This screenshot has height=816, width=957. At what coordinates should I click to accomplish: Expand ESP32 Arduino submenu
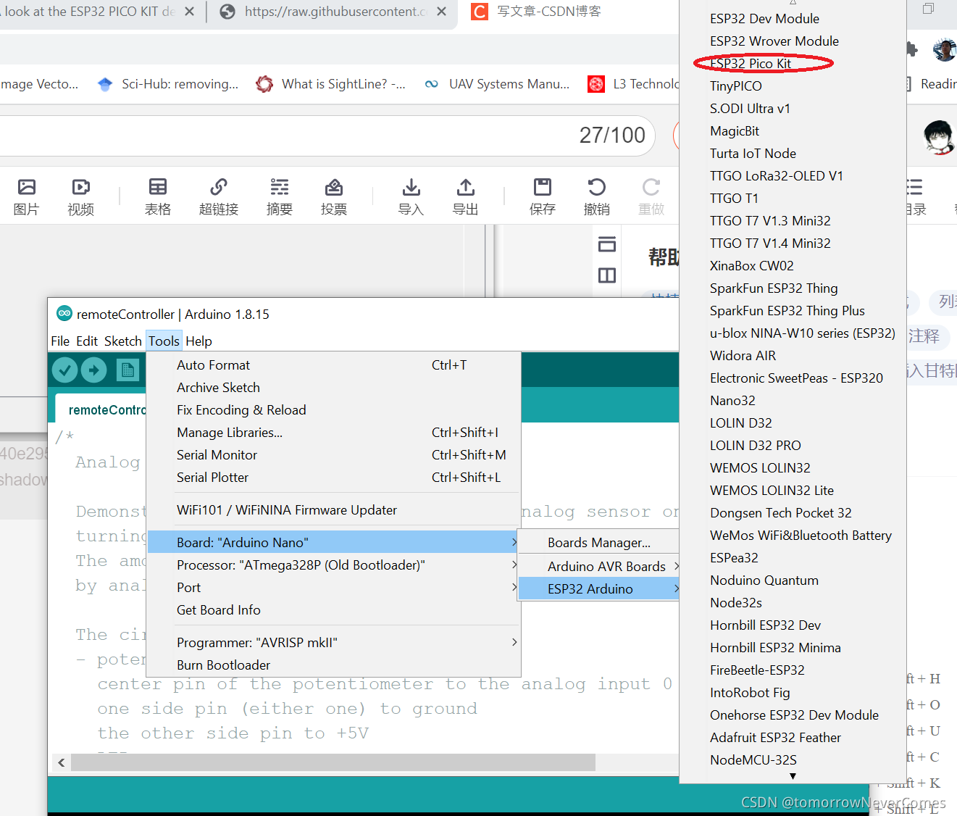point(599,589)
